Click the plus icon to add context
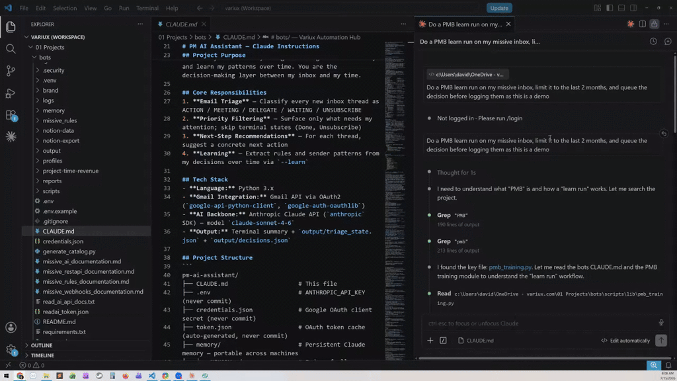This screenshot has height=381, width=677. point(430,341)
